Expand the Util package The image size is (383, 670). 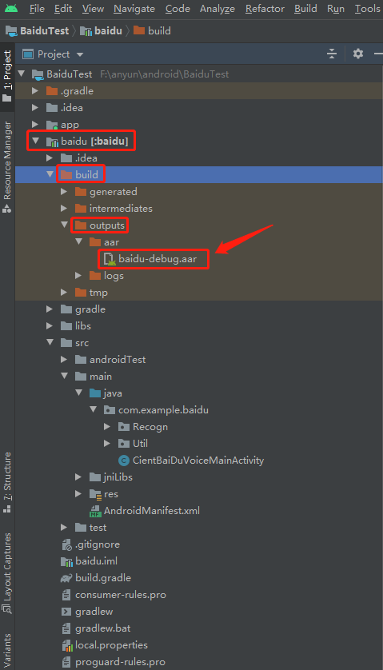(x=108, y=444)
